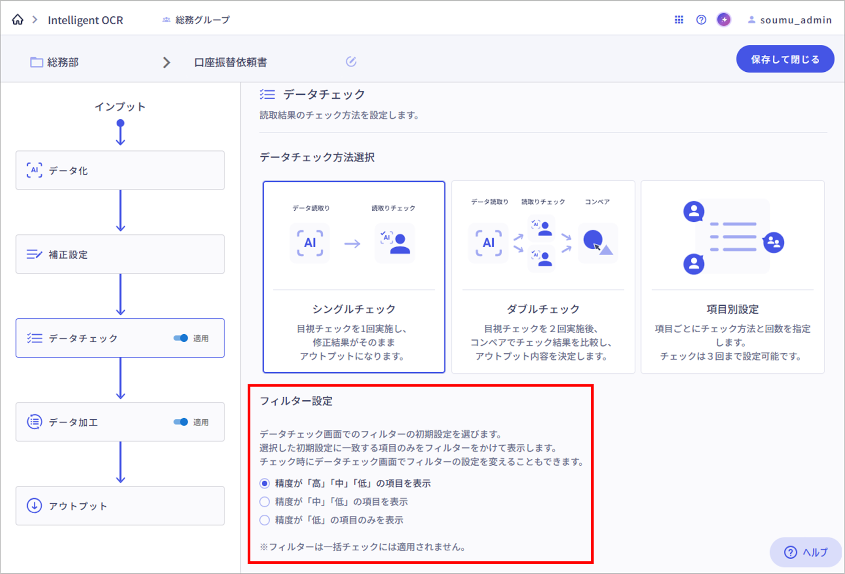The width and height of the screenshot is (845, 574).
Task: Open the 補正設定 workflow step
Action: pyautogui.click(x=120, y=255)
